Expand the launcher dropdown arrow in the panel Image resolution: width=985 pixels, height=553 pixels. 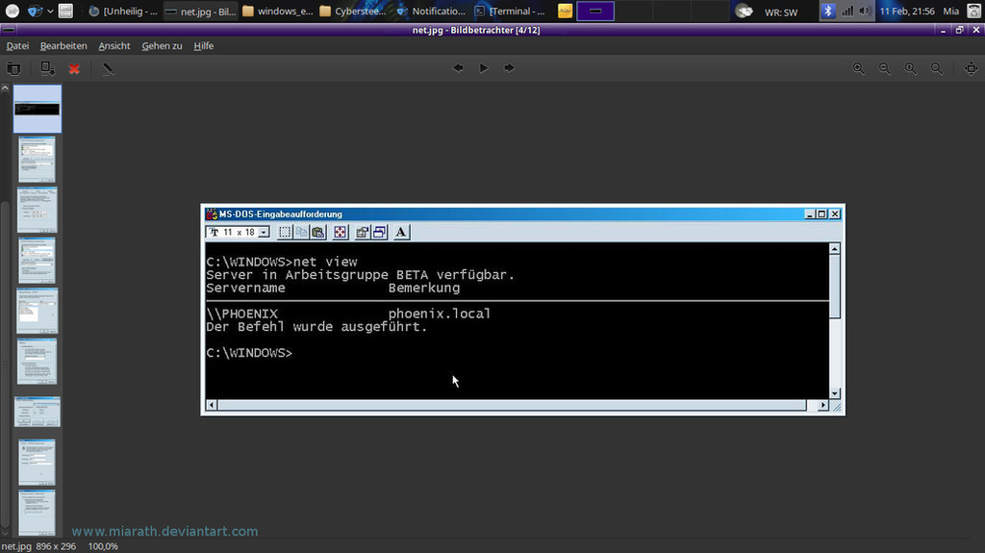click(50, 11)
